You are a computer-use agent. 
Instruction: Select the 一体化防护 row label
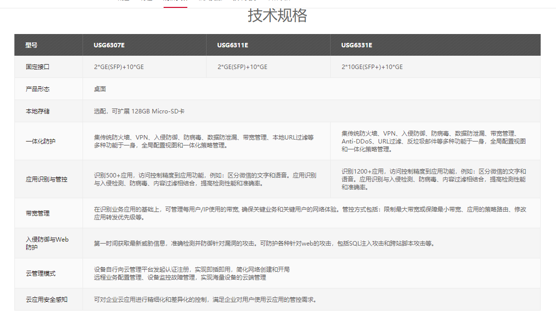(41, 142)
